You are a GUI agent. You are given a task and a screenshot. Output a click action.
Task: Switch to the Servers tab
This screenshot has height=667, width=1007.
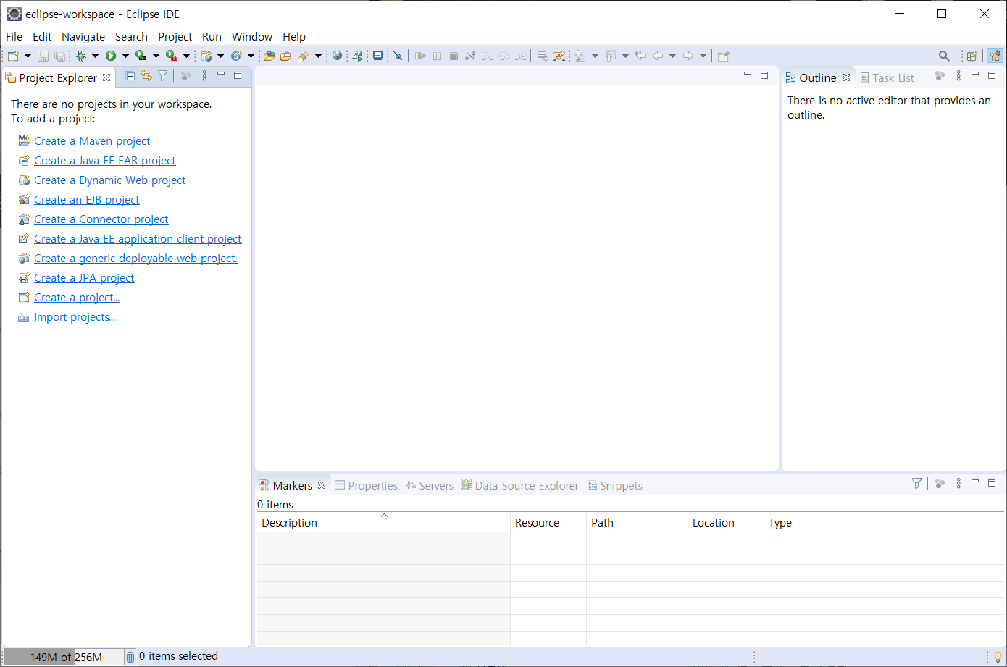pos(430,486)
